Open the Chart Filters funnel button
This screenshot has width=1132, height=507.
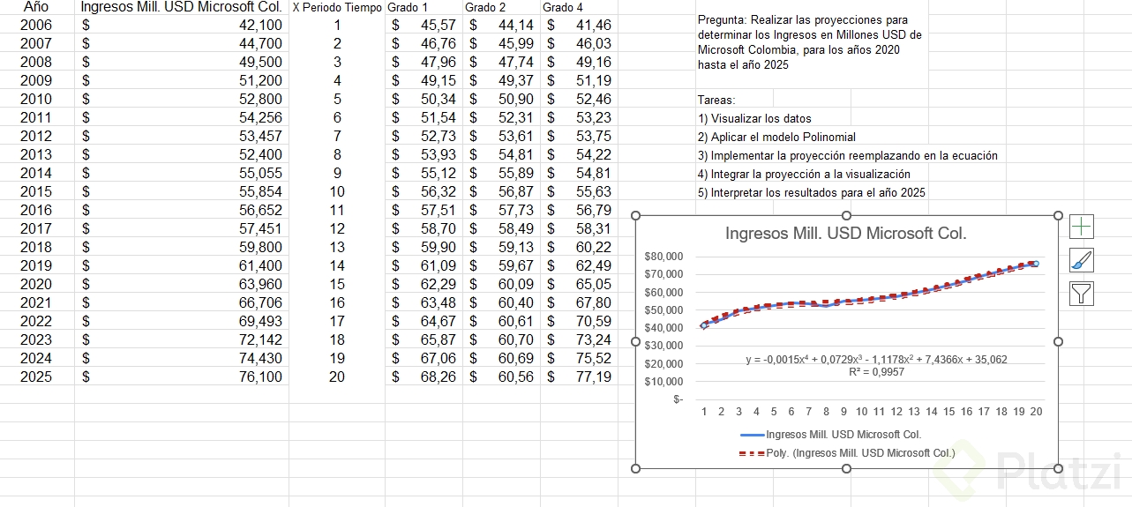(1082, 294)
